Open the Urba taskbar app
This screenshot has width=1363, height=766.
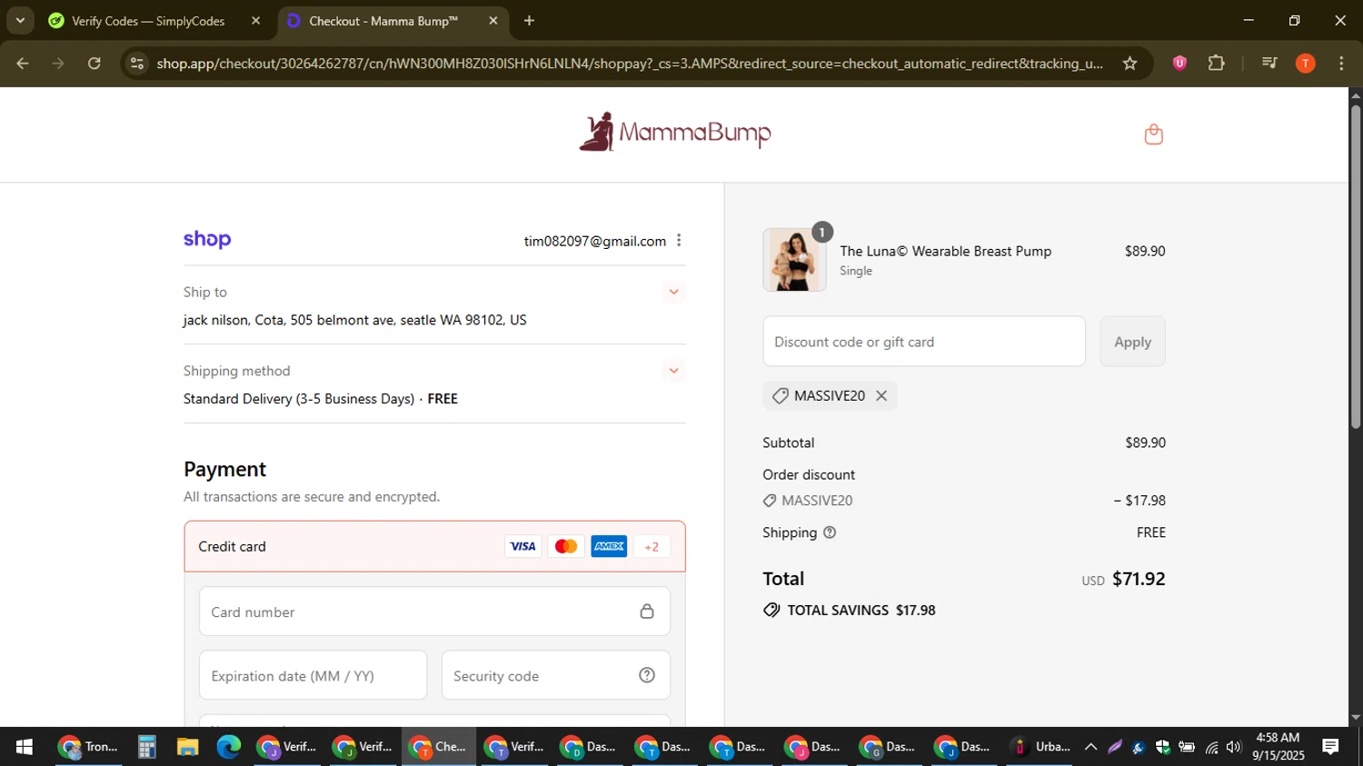(1041, 747)
